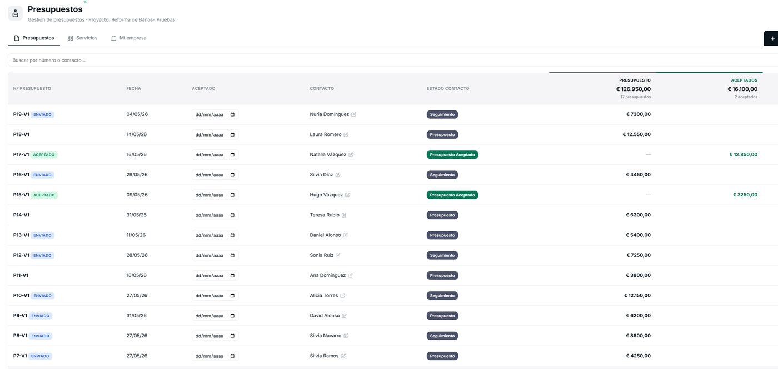Screen dimensions: 778x369
Task: Open the Presupuesto Aceptado status for Hugo Vázquez
Action: 452,195
